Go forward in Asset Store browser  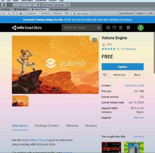point(9,13)
